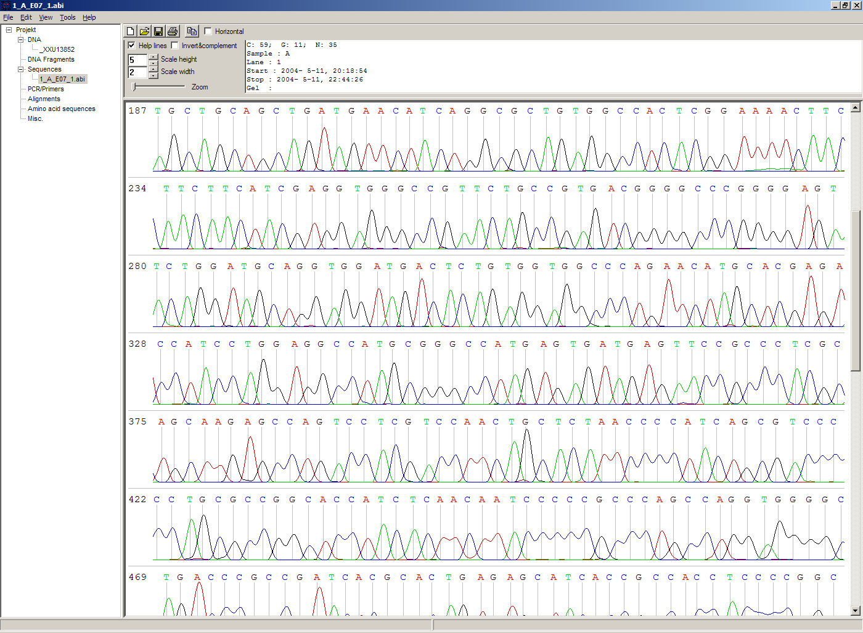Select the 1_A_E07_1.abi sequence item

(x=62, y=79)
